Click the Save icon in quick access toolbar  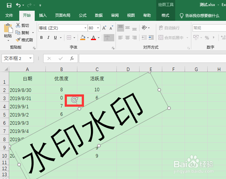[9, 5]
